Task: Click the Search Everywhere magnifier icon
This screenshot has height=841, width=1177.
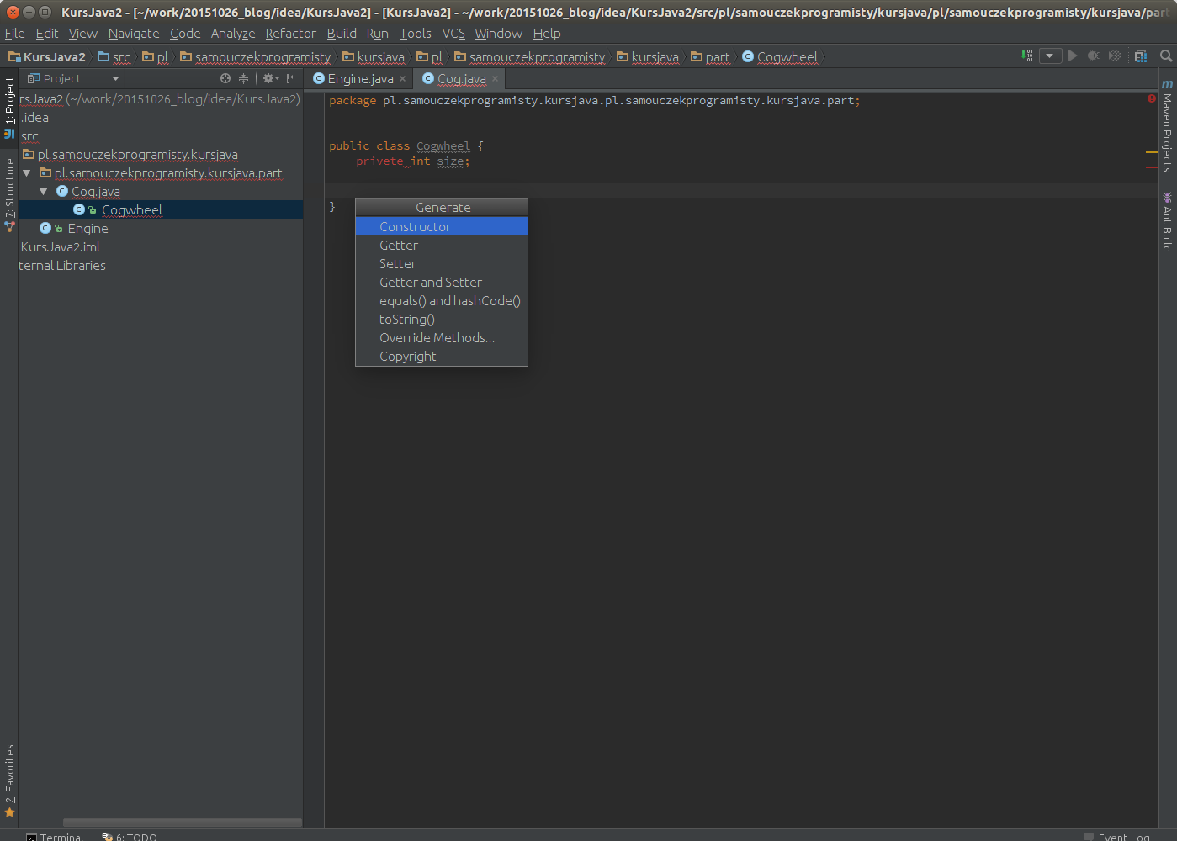Action: click(1166, 56)
